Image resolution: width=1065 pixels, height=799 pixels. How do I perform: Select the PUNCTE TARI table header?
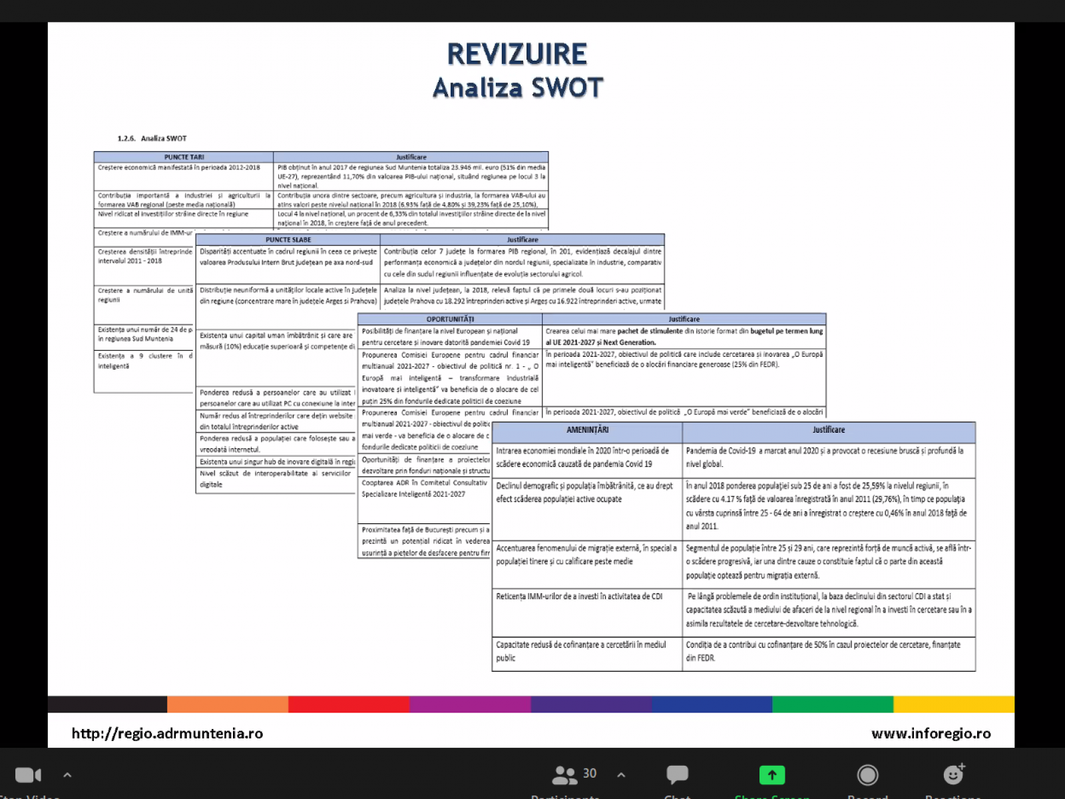184,157
